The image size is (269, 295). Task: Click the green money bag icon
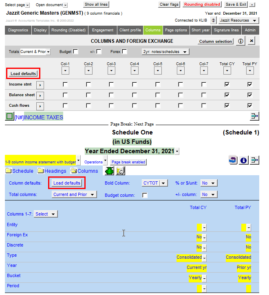[x=110, y=171]
